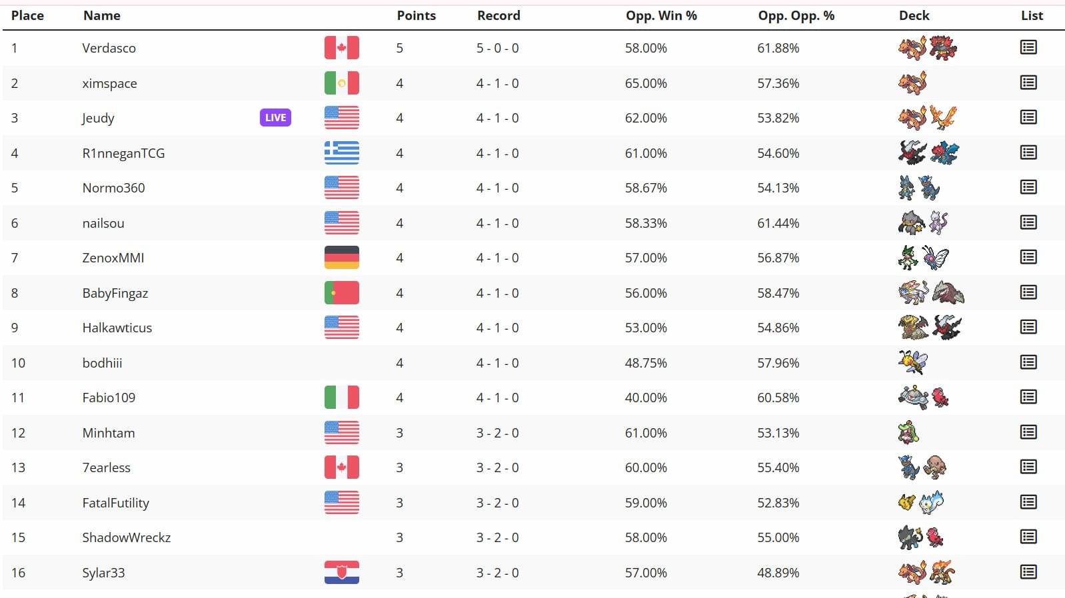Open Halkawticus player link
The height and width of the screenshot is (598, 1065).
coord(117,328)
